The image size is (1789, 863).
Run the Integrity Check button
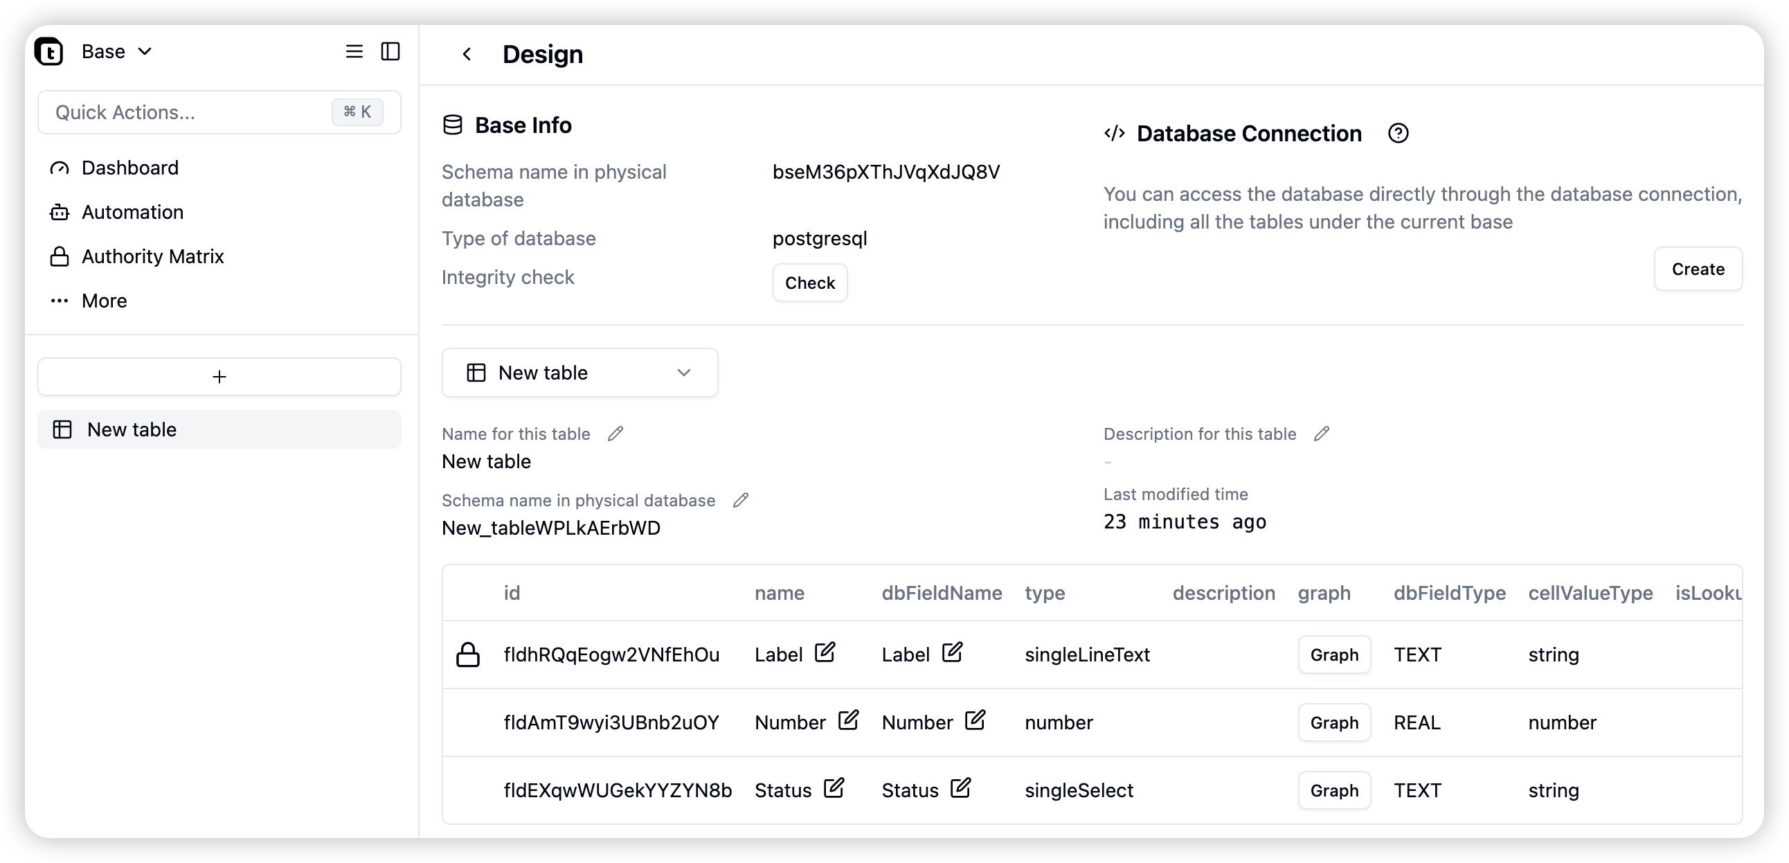pos(810,283)
